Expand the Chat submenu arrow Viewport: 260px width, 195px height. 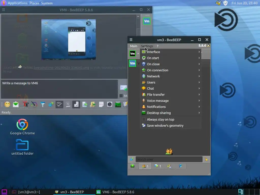coord(199,89)
